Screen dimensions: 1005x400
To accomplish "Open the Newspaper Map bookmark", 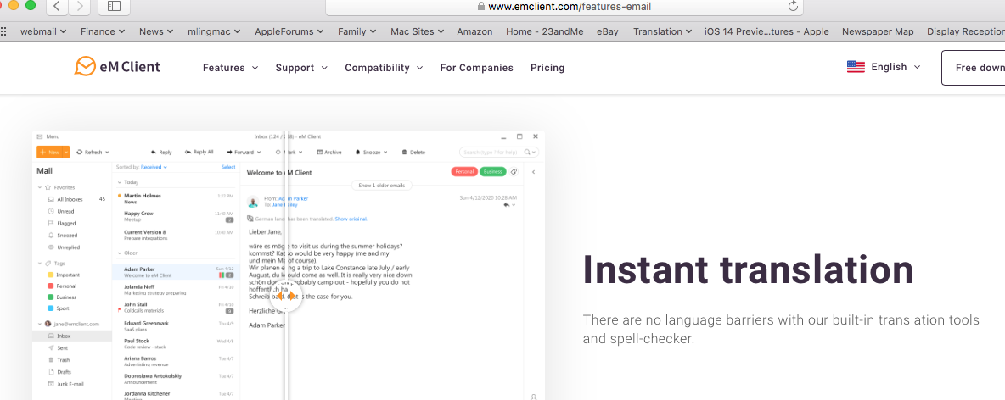I will pyautogui.click(x=878, y=31).
